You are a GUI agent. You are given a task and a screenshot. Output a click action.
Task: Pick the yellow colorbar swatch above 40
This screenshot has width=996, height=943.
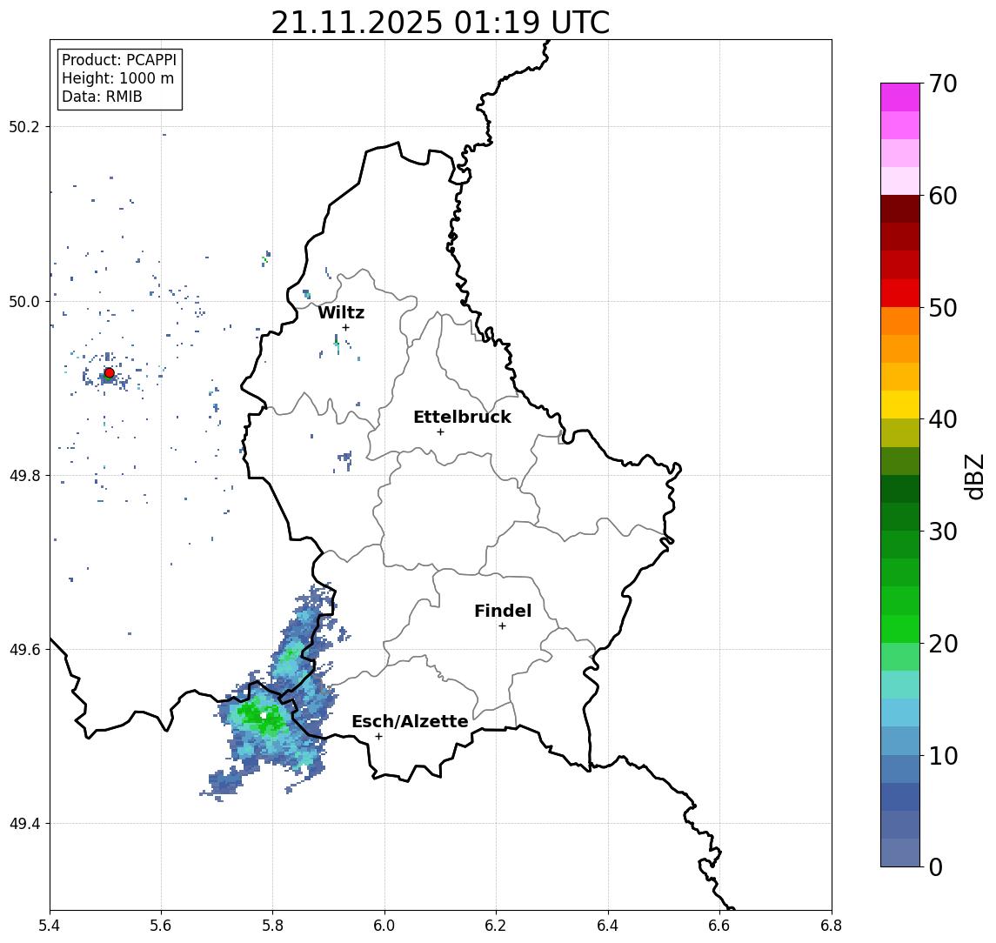[x=900, y=405]
